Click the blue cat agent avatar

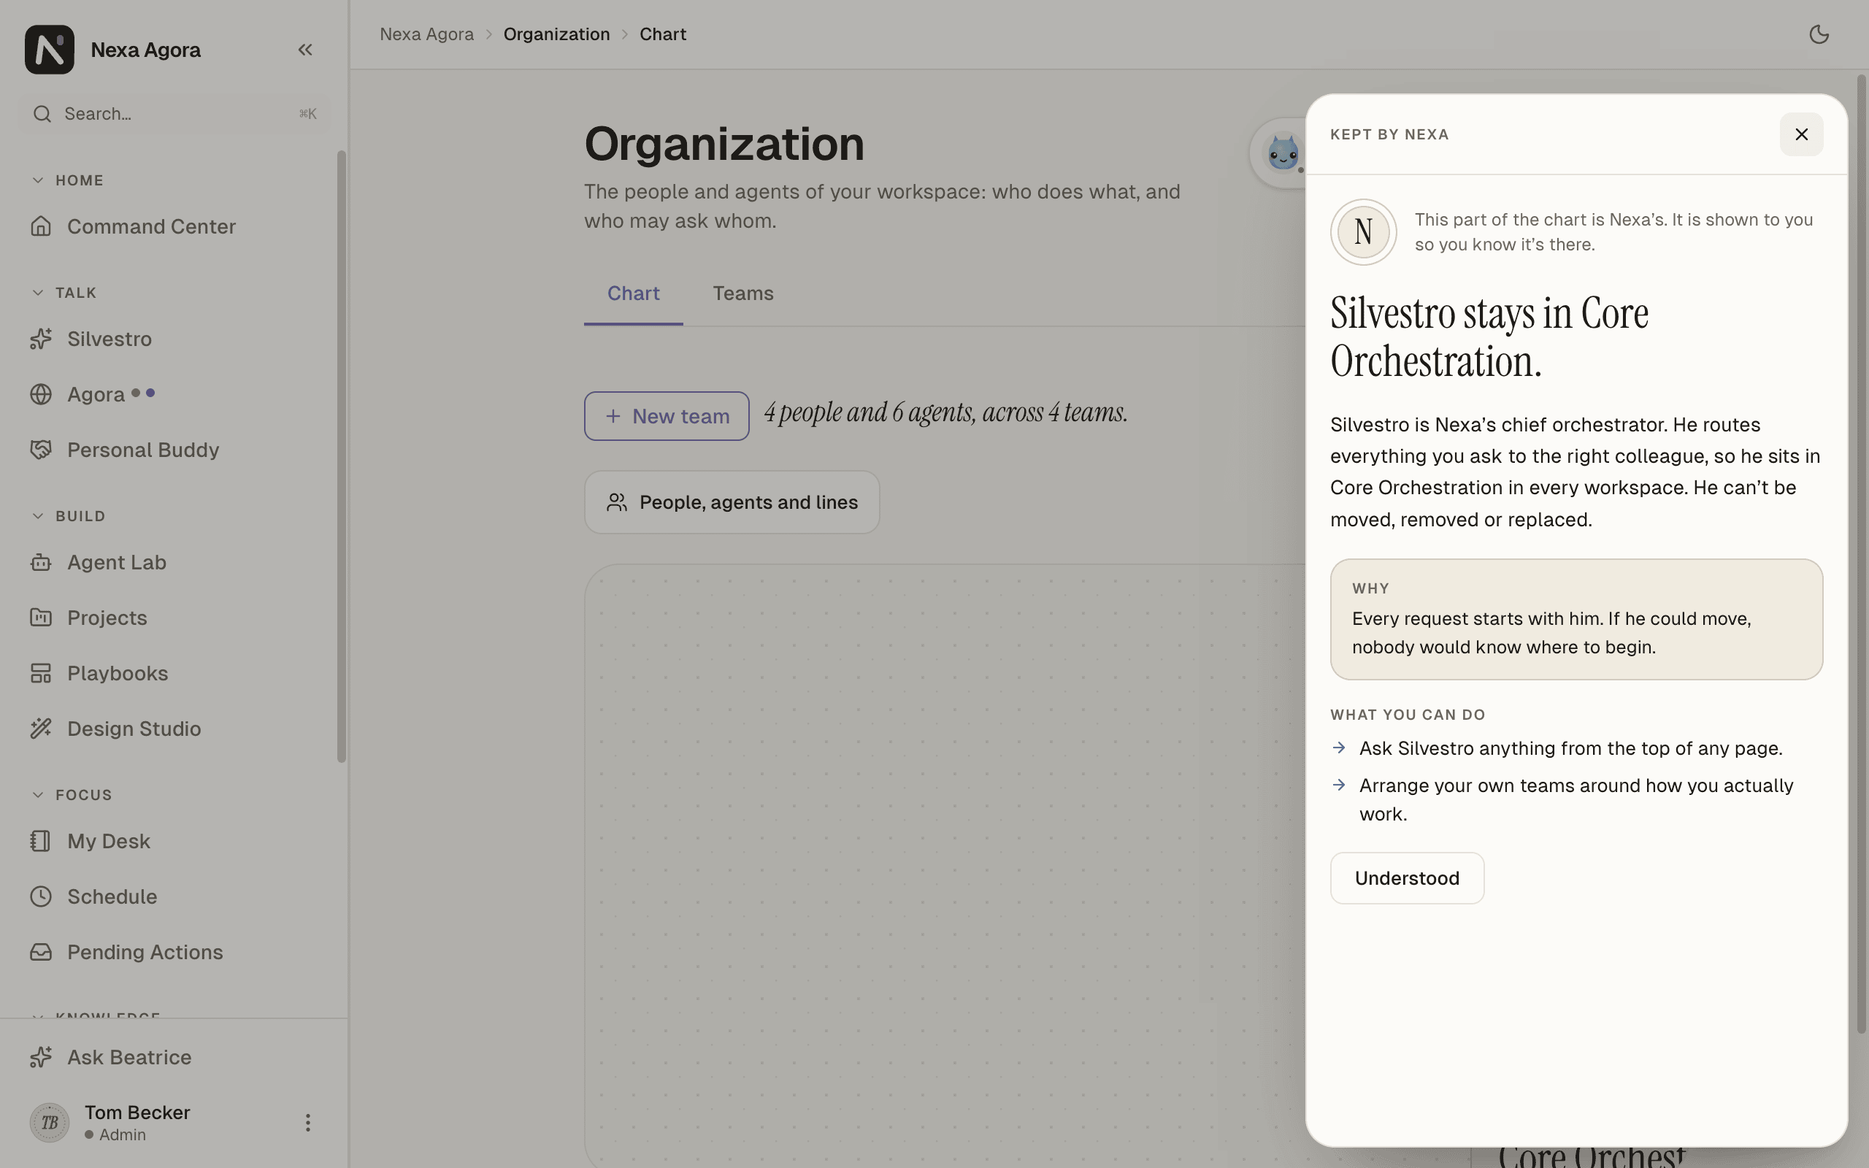[1282, 153]
